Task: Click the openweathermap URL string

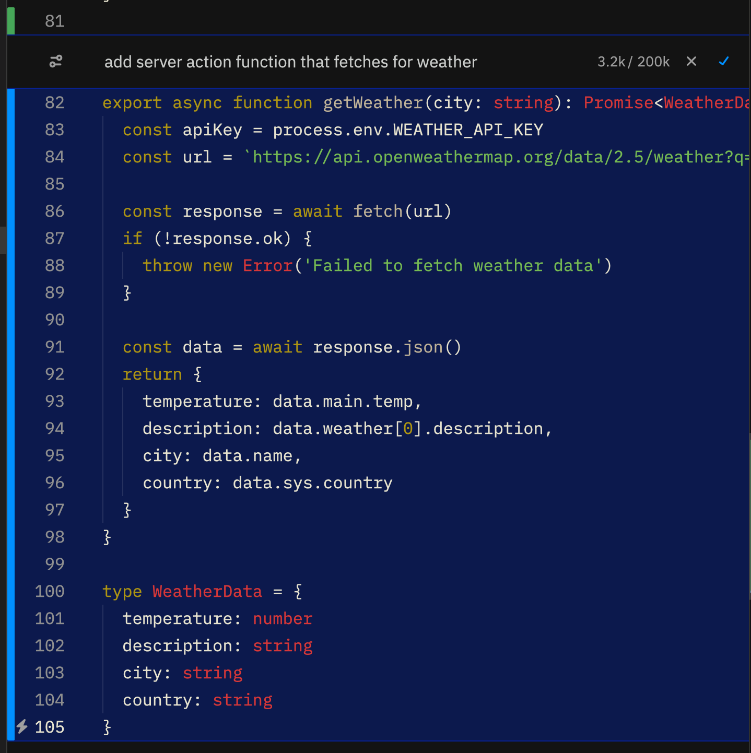Action: [x=496, y=157]
